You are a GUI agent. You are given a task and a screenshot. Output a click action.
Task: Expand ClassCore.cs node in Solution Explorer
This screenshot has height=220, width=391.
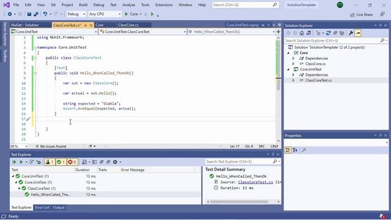pos(293,64)
